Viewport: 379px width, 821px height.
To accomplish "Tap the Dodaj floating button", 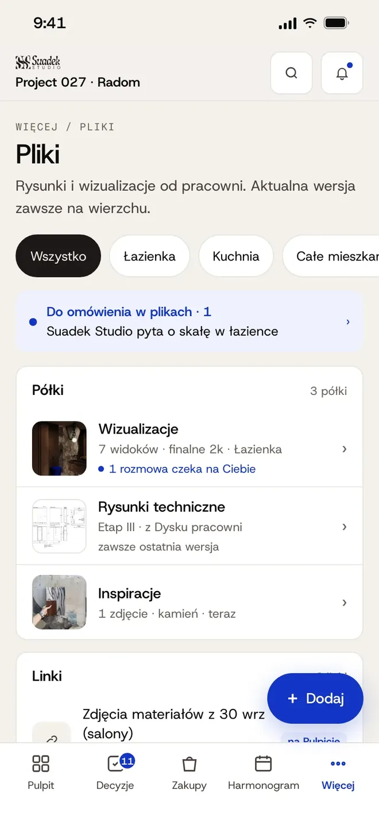I will (x=315, y=699).
